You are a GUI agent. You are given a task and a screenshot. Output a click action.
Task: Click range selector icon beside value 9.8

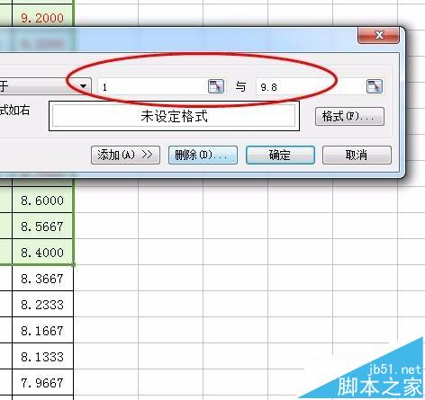(375, 86)
